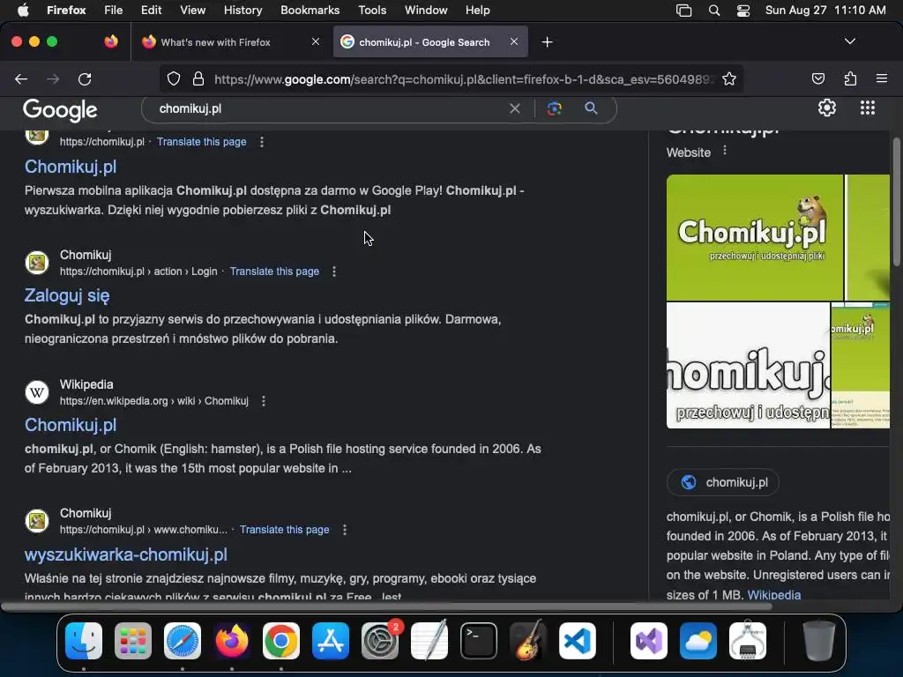903x677 pixels.
Task: Open the Edit menu
Action: pos(151,11)
